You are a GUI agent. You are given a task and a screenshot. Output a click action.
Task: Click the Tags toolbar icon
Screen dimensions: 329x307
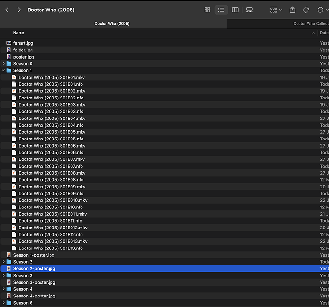click(x=306, y=10)
